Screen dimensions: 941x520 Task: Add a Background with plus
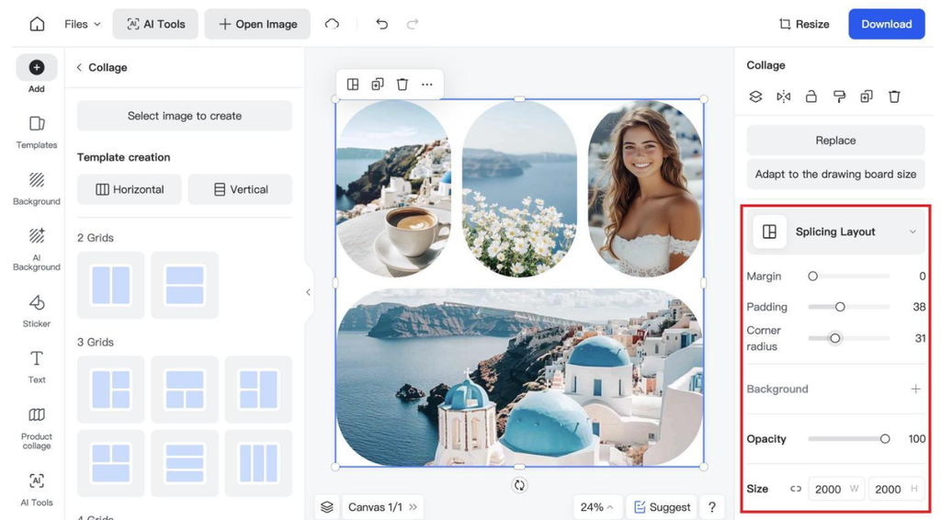915,389
